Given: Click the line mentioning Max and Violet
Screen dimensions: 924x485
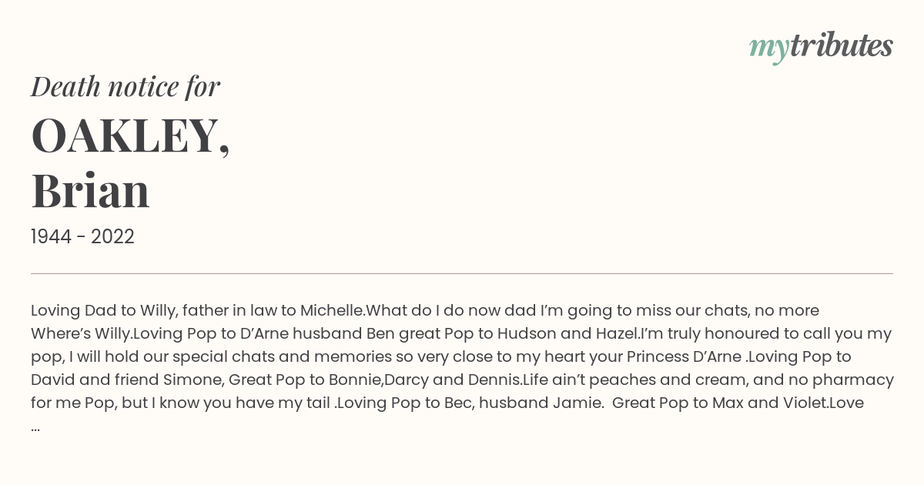Looking at the screenshot, I should pyautogui.click(x=447, y=403).
